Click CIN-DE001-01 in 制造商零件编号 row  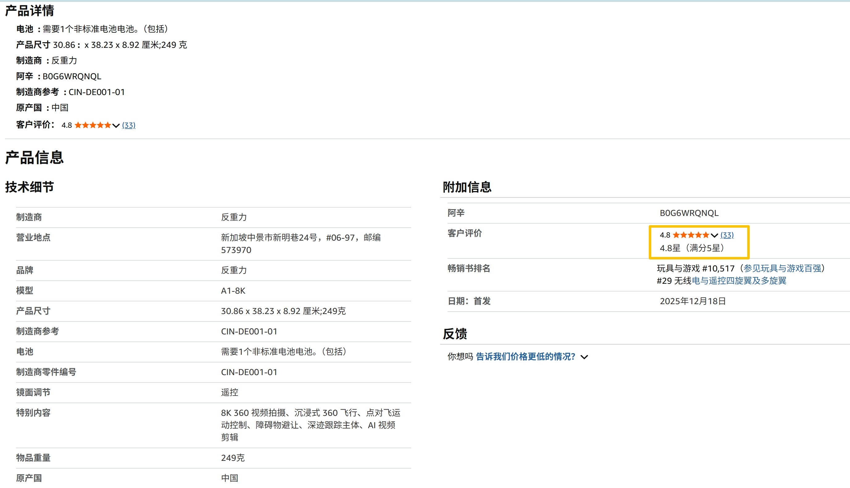coord(249,372)
